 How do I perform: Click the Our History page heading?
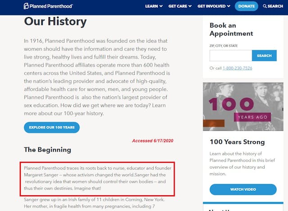tap(55, 21)
